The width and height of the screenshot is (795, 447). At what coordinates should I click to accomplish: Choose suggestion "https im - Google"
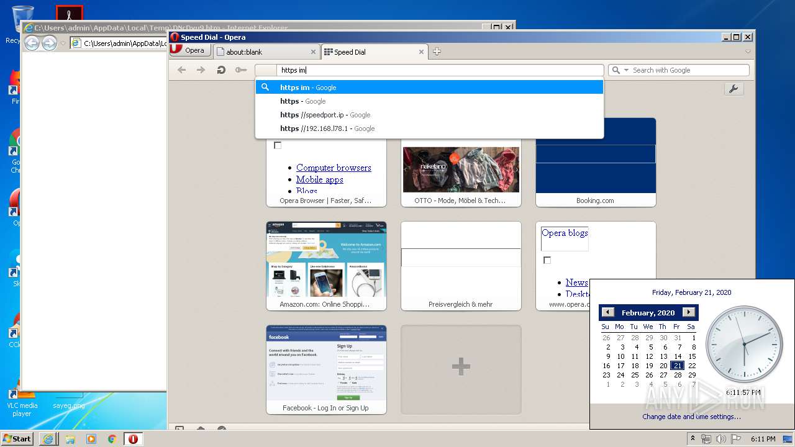point(429,88)
